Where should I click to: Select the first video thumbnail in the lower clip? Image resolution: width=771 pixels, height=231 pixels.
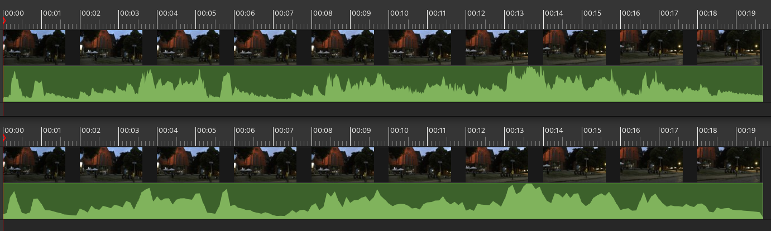tap(35, 165)
